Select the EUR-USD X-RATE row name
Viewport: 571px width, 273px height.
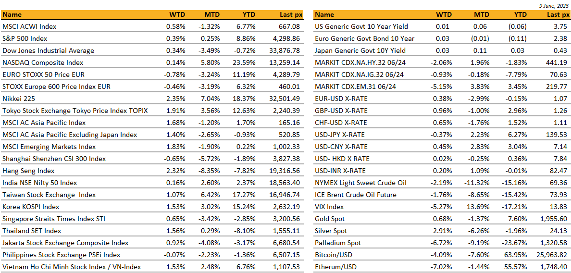pyautogui.click(x=340, y=99)
